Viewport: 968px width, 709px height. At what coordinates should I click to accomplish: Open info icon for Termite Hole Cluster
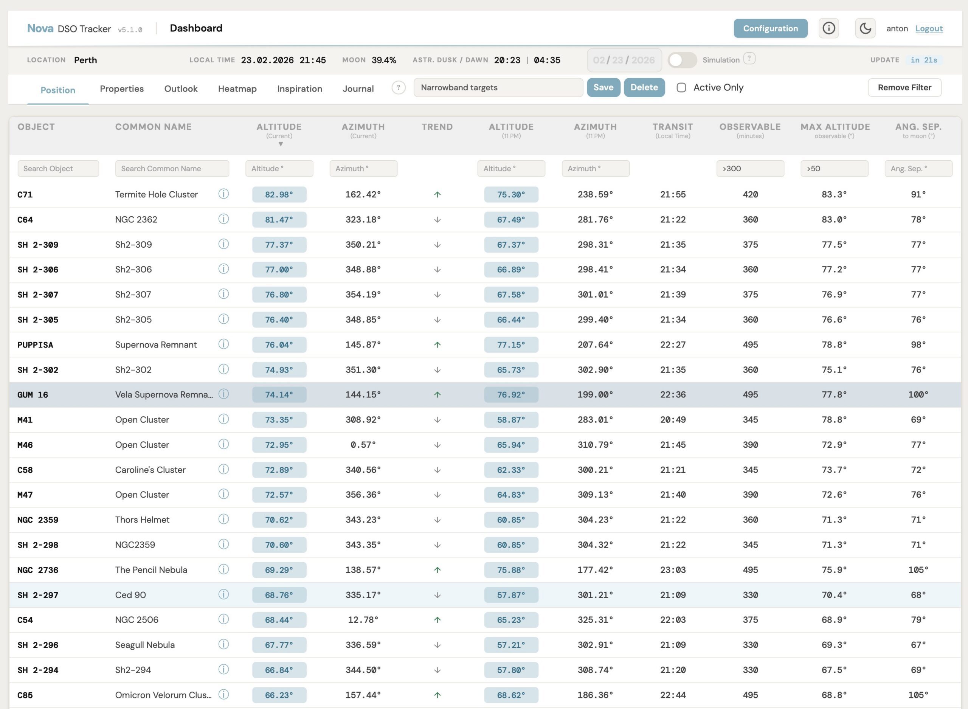pos(223,194)
